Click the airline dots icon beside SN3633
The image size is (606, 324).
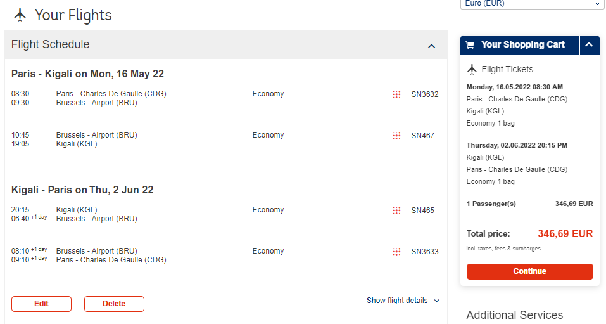click(x=396, y=252)
